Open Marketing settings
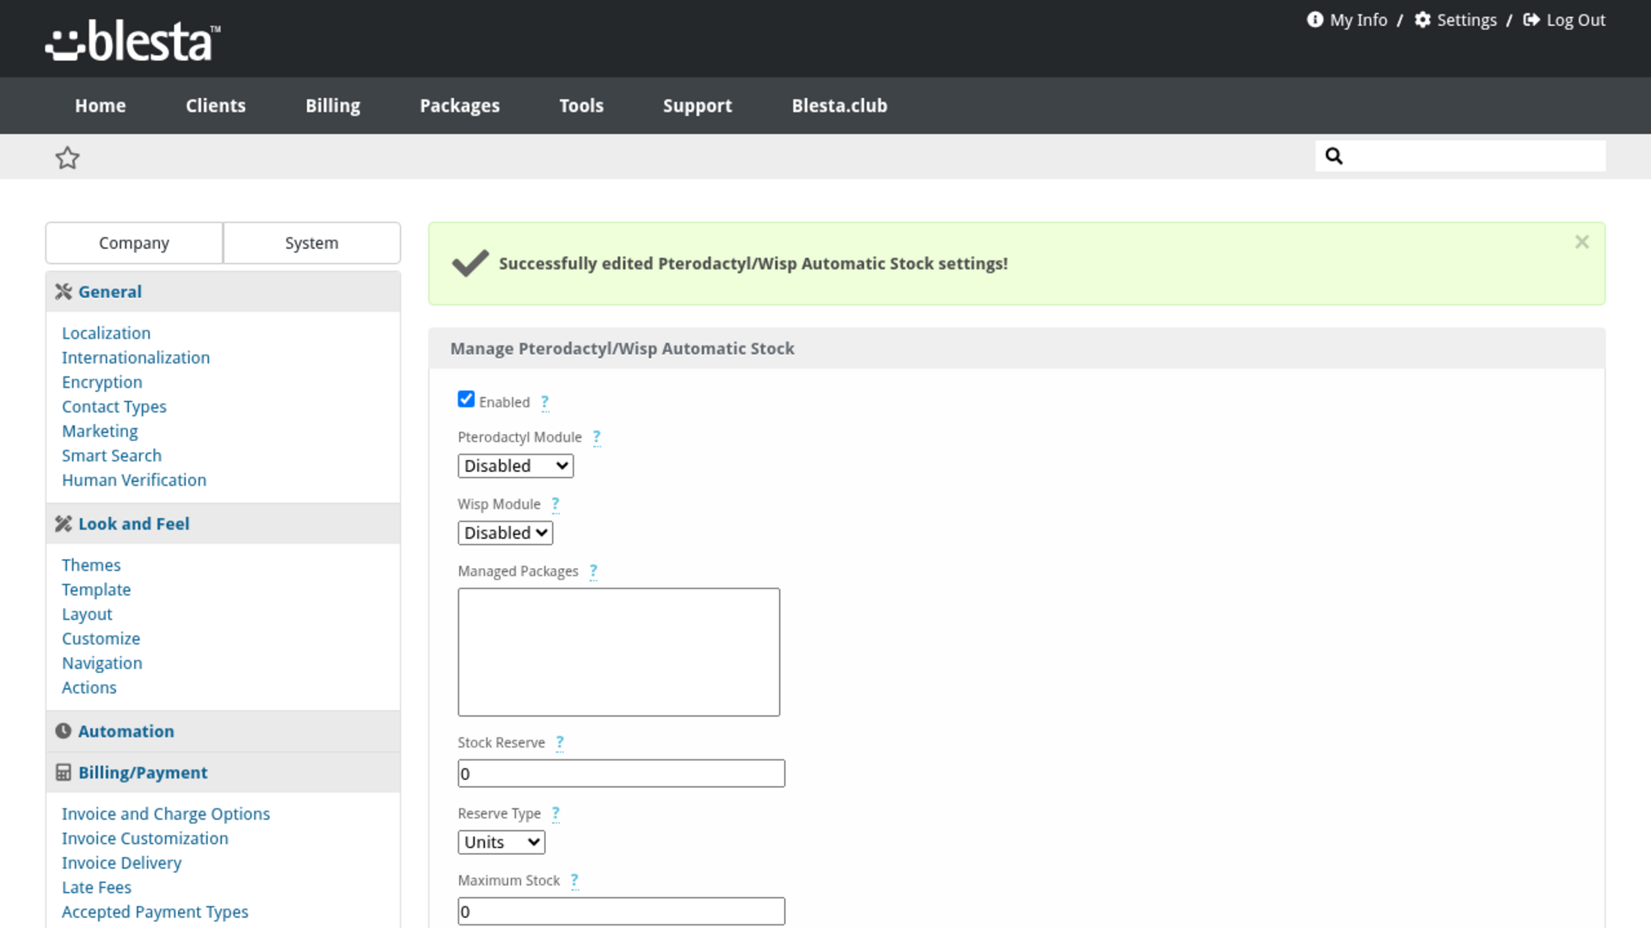 click(x=100, y=431)
